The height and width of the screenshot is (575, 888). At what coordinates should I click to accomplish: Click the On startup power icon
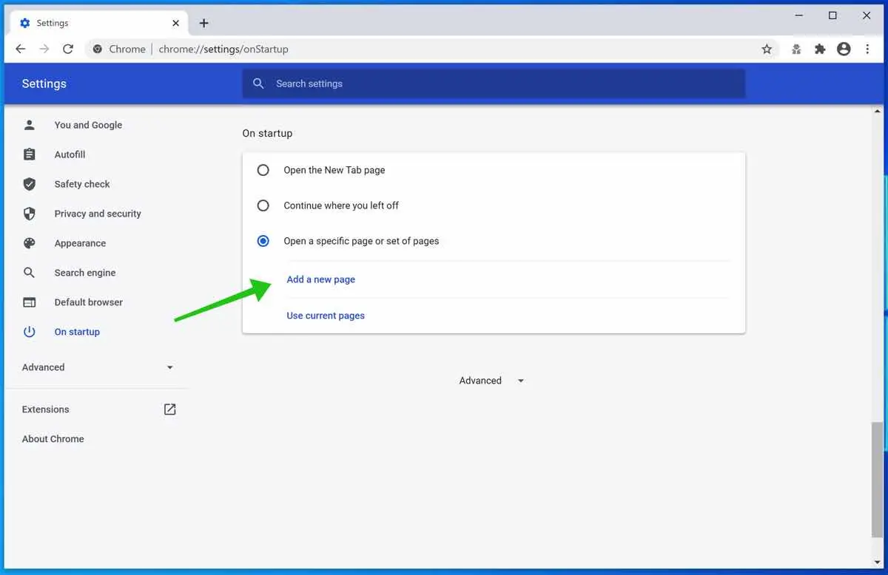pos(30,332)
